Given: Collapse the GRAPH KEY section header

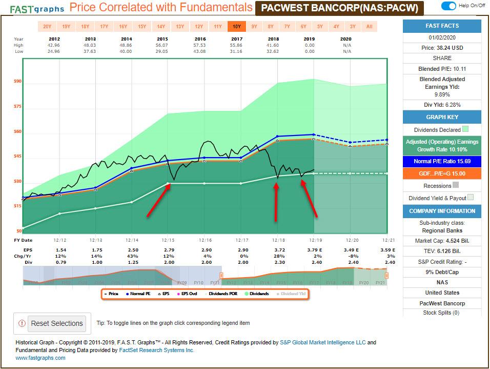Looking at the screenshot, I should tap(442, 117).
